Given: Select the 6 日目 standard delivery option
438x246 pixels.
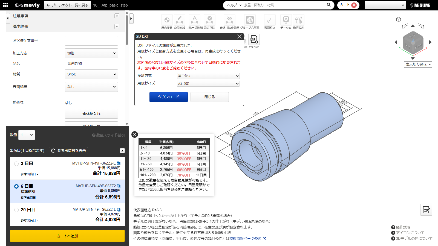Looking at the screenshot, I should 16,186.
